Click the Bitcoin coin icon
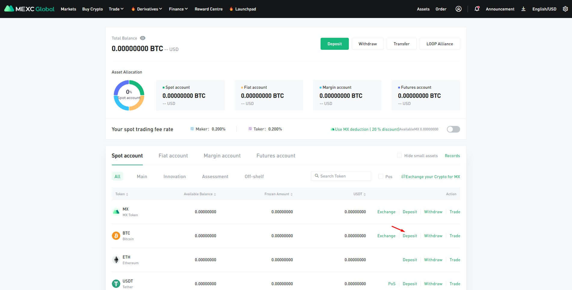Image resolution: width=572 pixels, height=290 pixels. click(x=116, y=236)
